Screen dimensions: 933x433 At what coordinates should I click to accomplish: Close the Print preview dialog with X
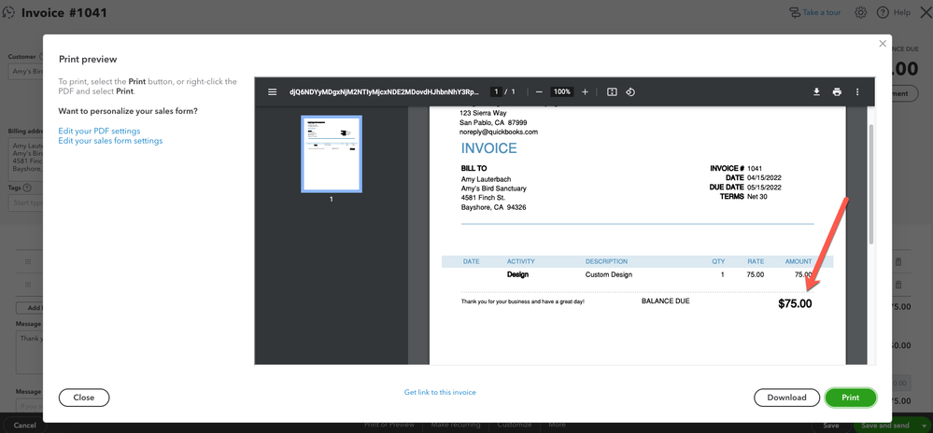883,44
